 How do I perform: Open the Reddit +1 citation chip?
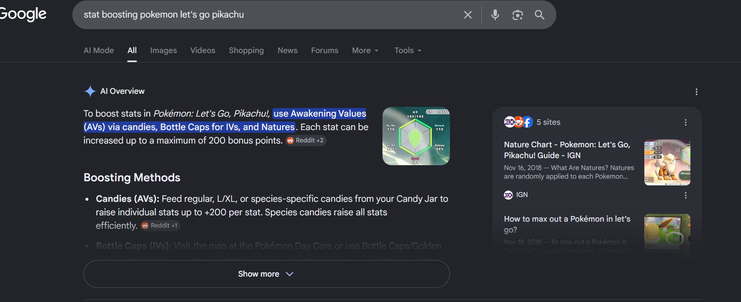point(160,226)
